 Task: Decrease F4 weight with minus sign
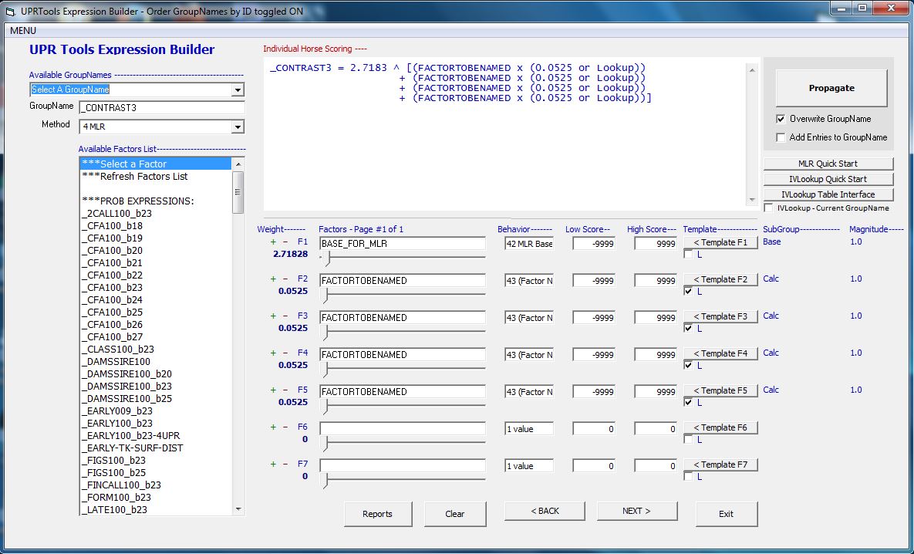(x=285, y=353)
